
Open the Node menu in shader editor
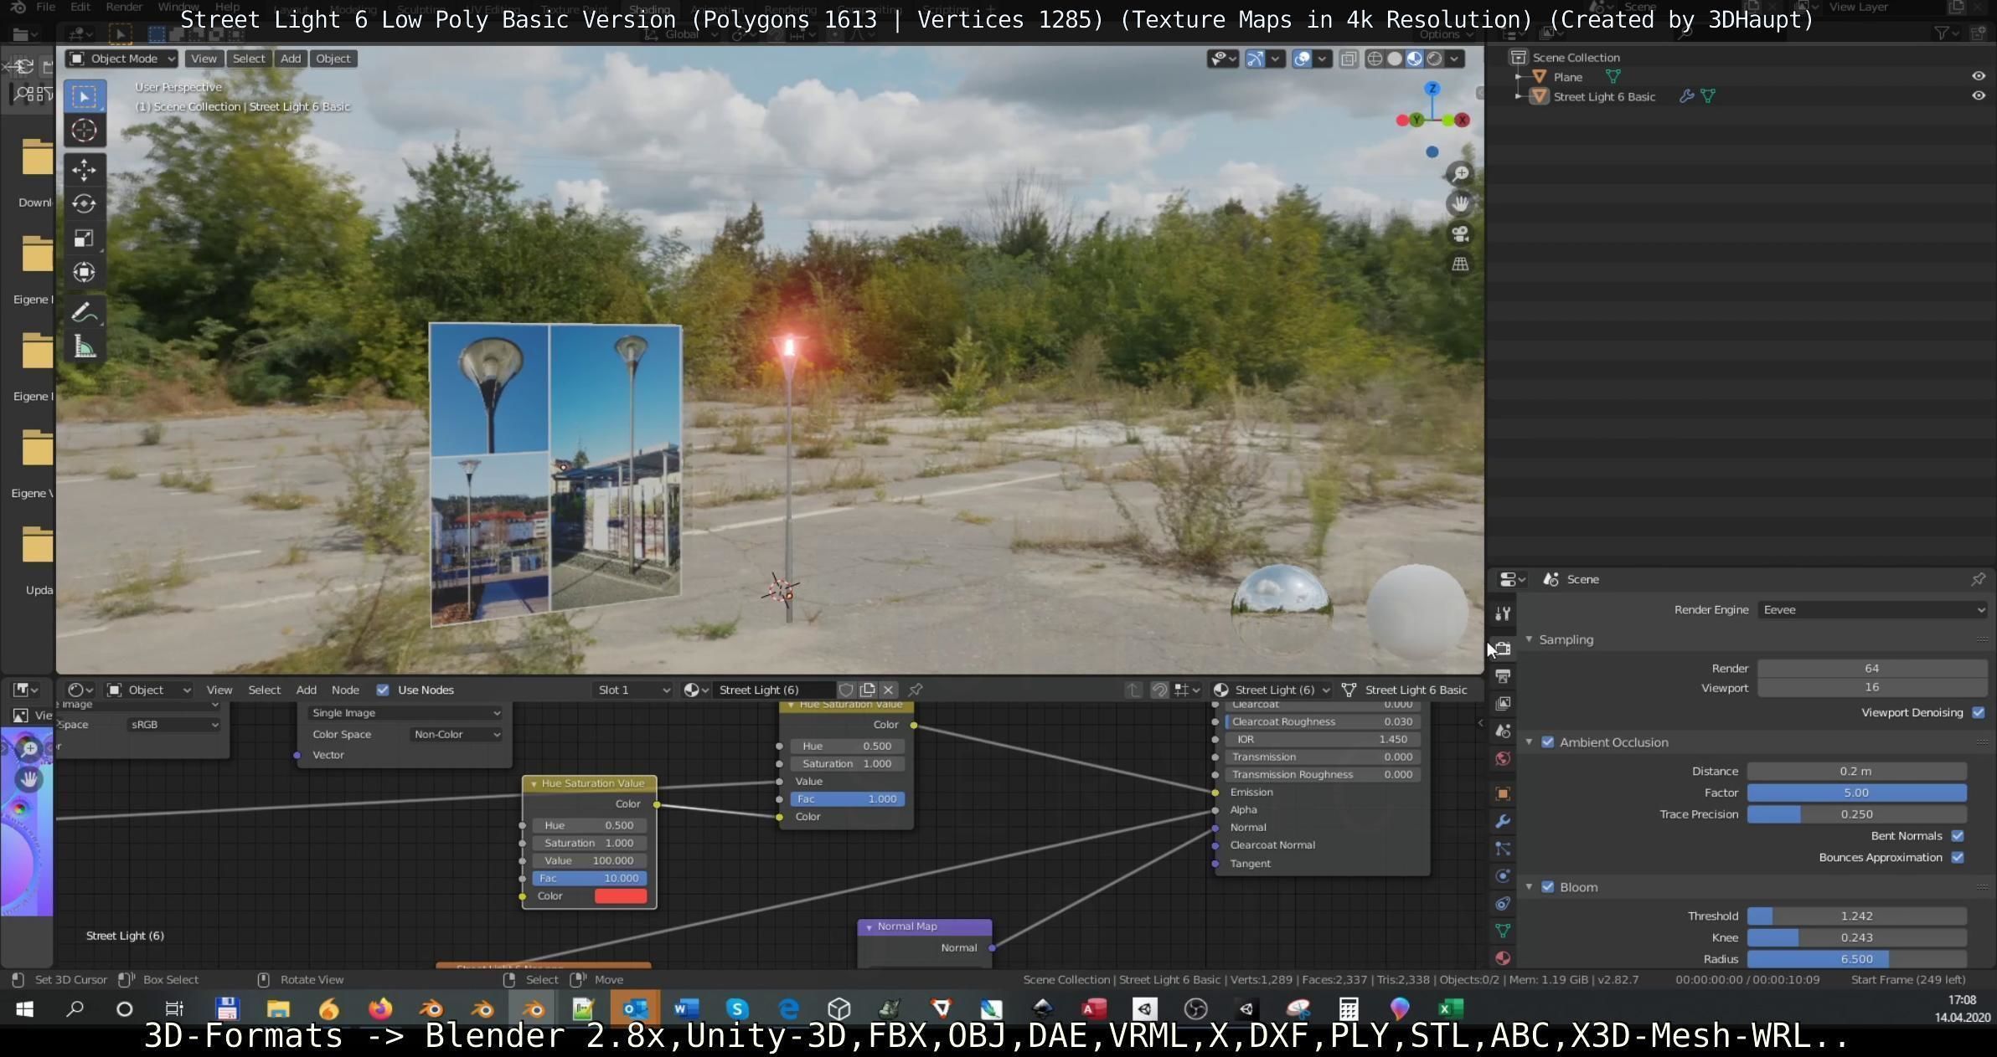tap(345, 690)
